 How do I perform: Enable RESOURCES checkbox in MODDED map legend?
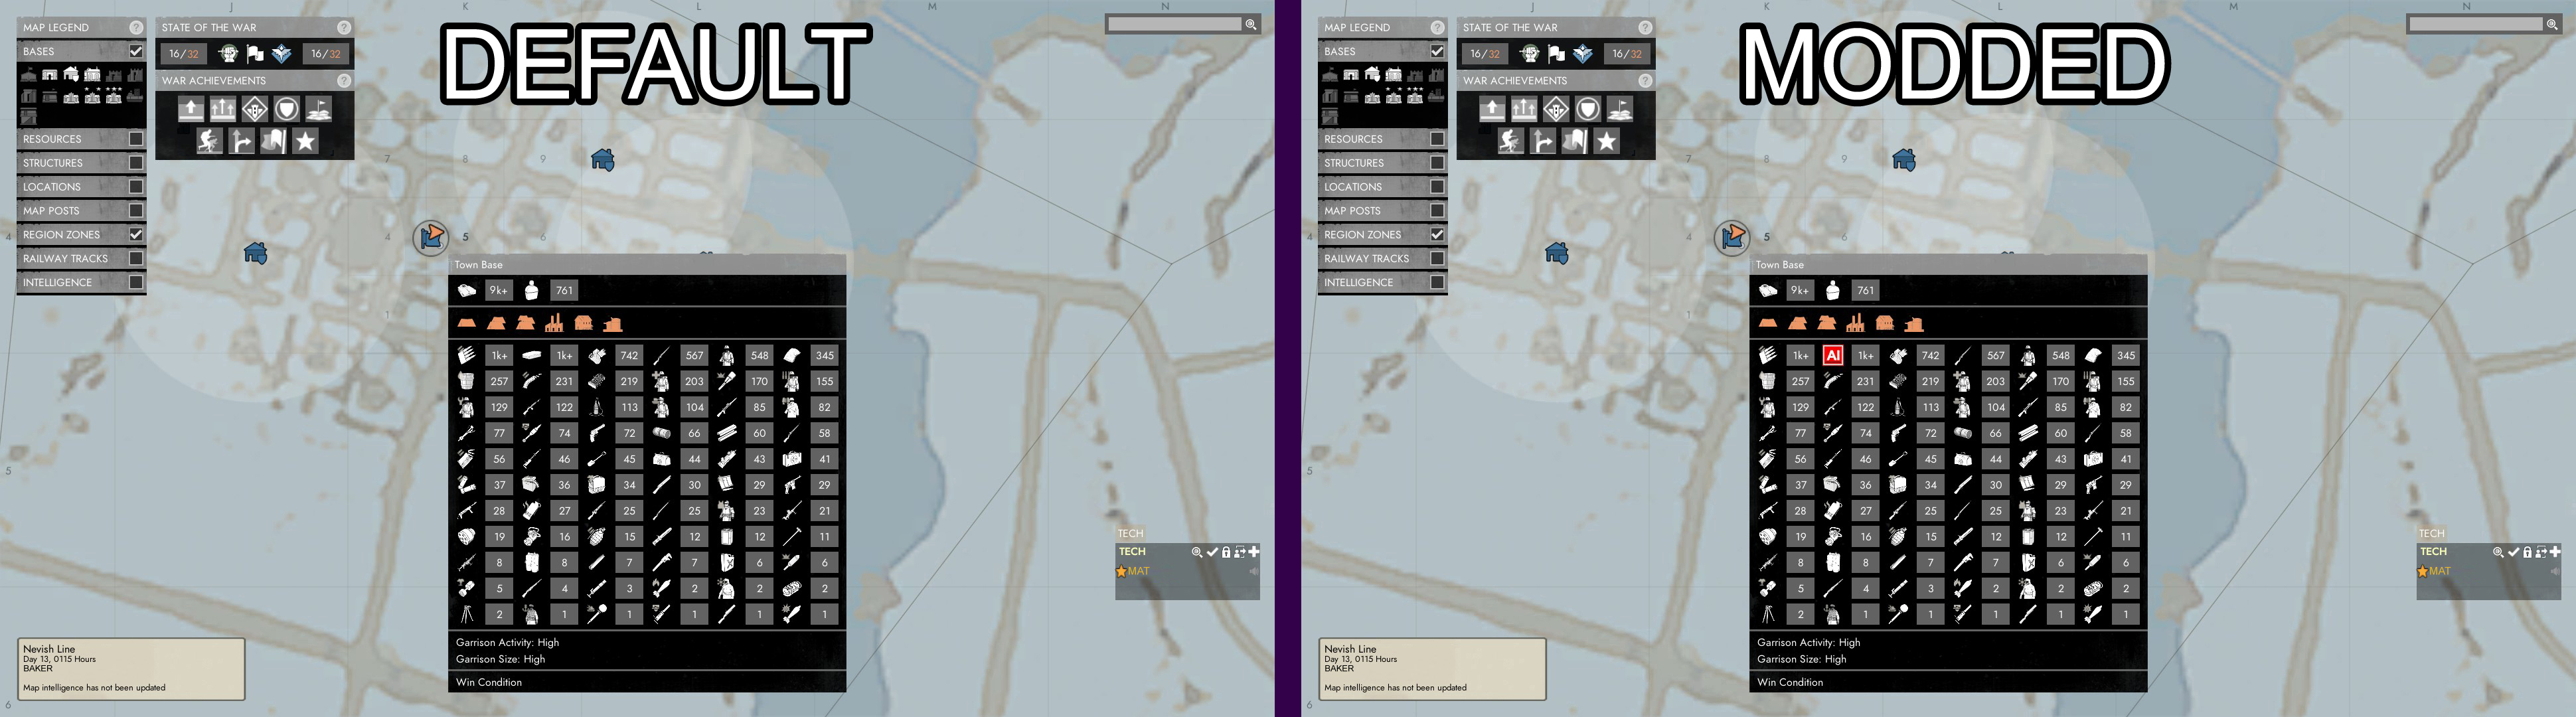tap(1437, 139)
